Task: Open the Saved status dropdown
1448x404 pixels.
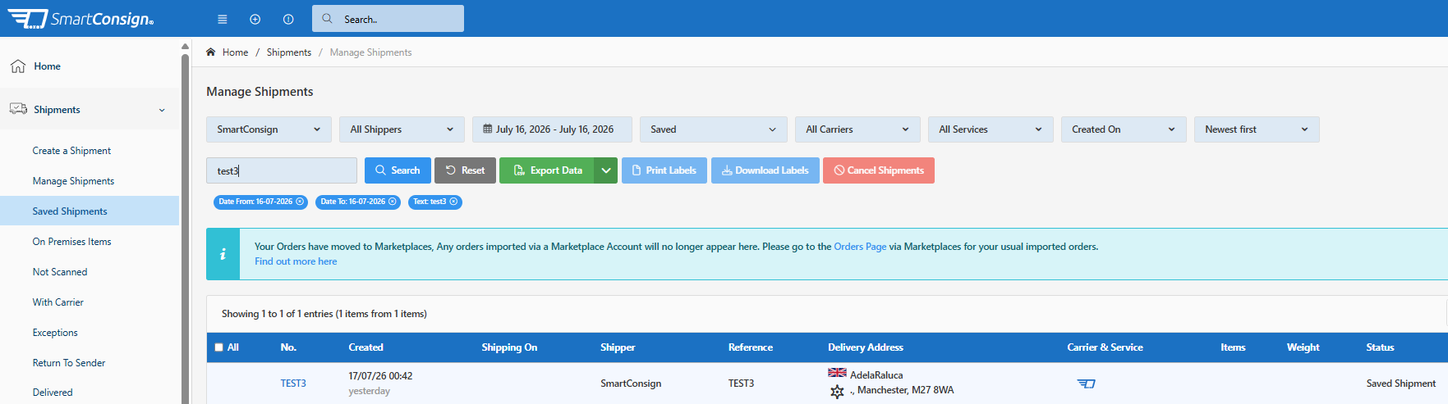Action: [x=713, y=129]
